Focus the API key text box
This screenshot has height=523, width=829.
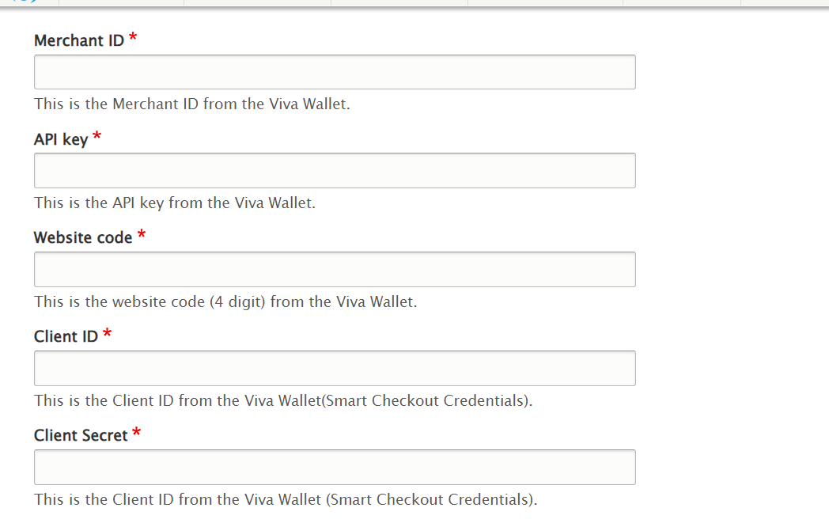(x=335, y=170)
